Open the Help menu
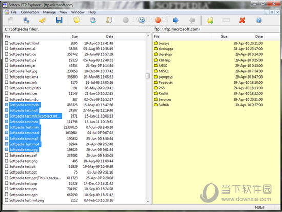The height and width of the screenshot is (212, 282). coord(92,12)
